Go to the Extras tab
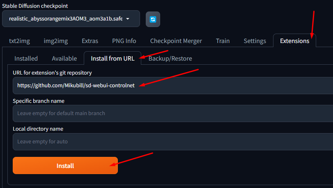 pyautogui.click(x=90, y=41)
